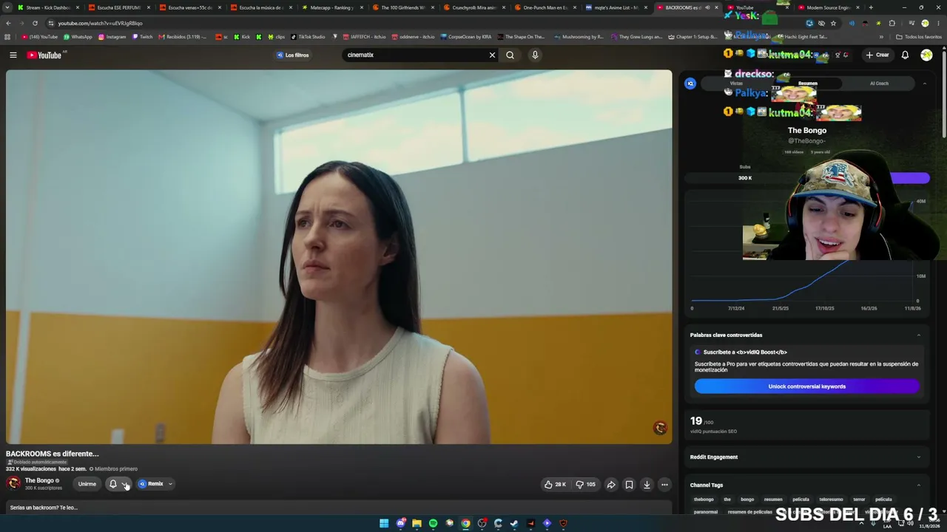Open Steam from the taskbar
The height and width of the screenshot is (532, 947).
(x=514, y=523)
